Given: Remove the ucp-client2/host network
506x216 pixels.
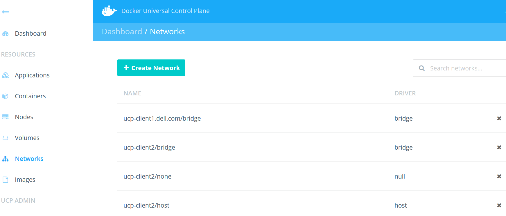Looking at the screenshot, I should (x=499, y=205).
